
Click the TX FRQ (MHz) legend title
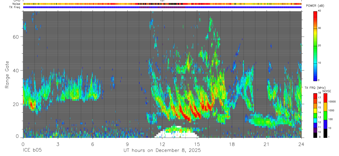pyautogui.click(x=315, y=88)
